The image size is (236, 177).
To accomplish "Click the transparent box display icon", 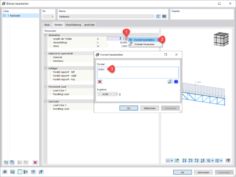I will (217, 161).
